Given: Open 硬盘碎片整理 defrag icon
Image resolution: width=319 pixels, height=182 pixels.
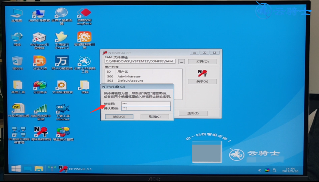Looking at the screenshot, I should 63,132.
